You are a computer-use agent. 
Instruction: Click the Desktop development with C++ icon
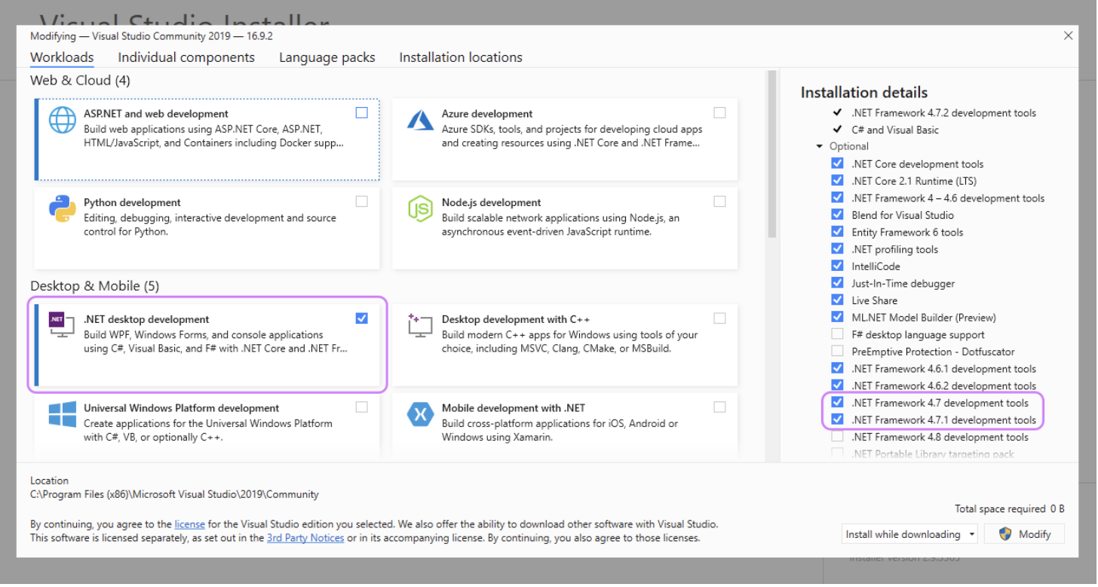420,325
